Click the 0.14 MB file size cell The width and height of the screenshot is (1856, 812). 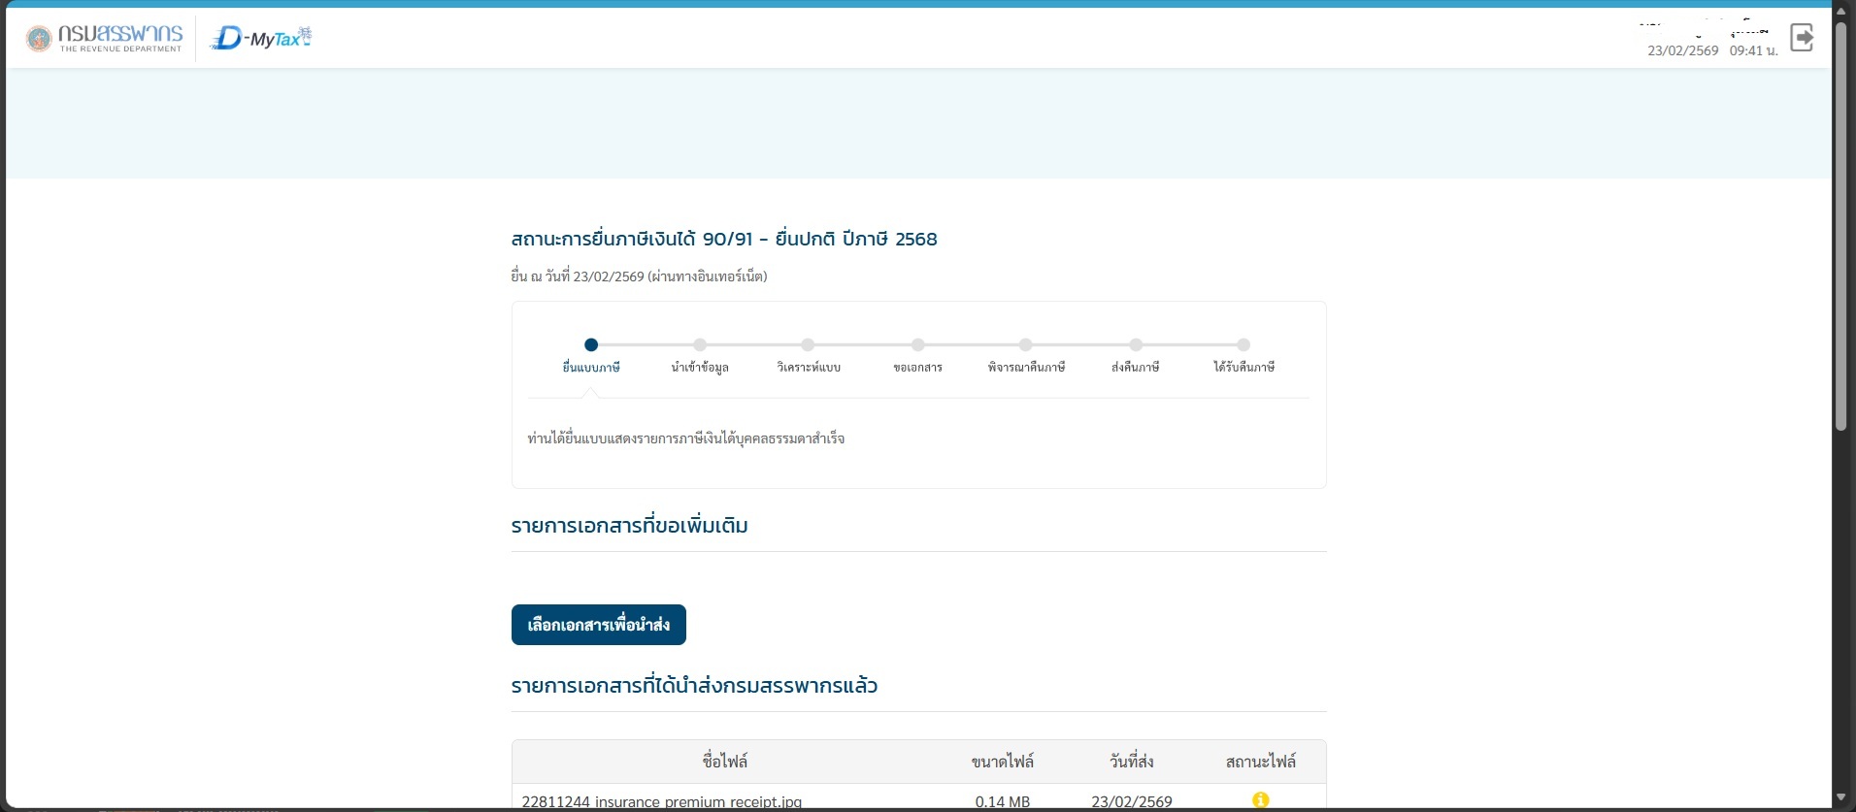click(x=1003, y=802)
